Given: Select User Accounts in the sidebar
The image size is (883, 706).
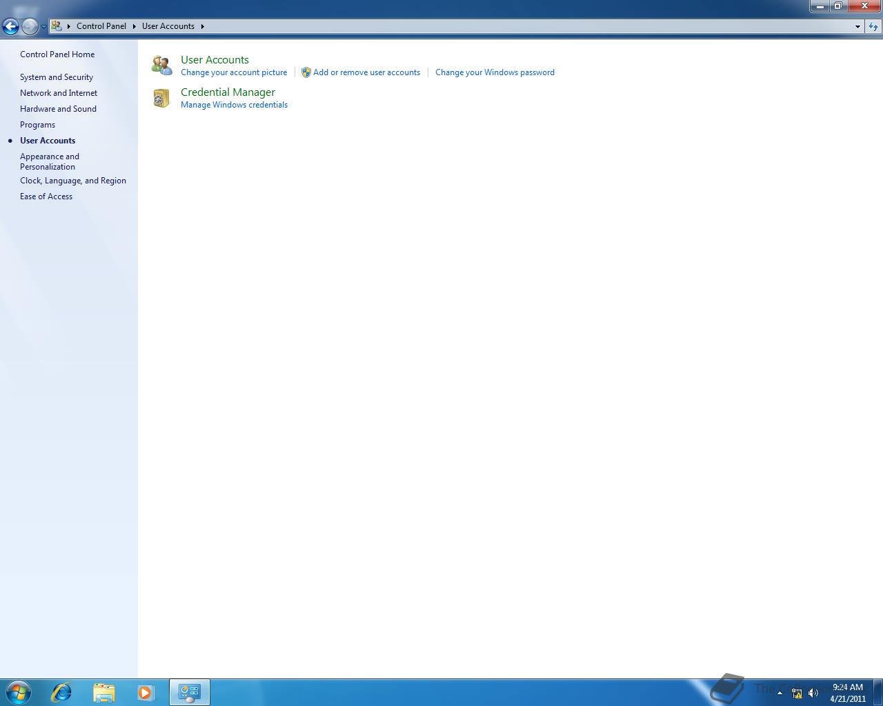Looking at the screenshot, I should 48,141.
